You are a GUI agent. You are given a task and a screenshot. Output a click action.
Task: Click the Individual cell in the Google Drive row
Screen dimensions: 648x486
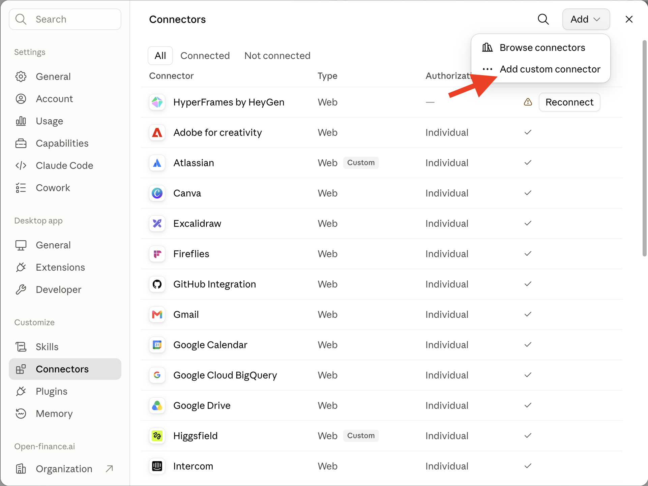[x=447, y=405]
